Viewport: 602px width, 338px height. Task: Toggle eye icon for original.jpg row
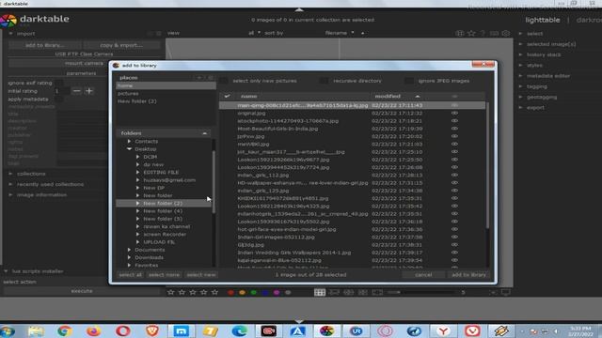(x=454, y=113)
